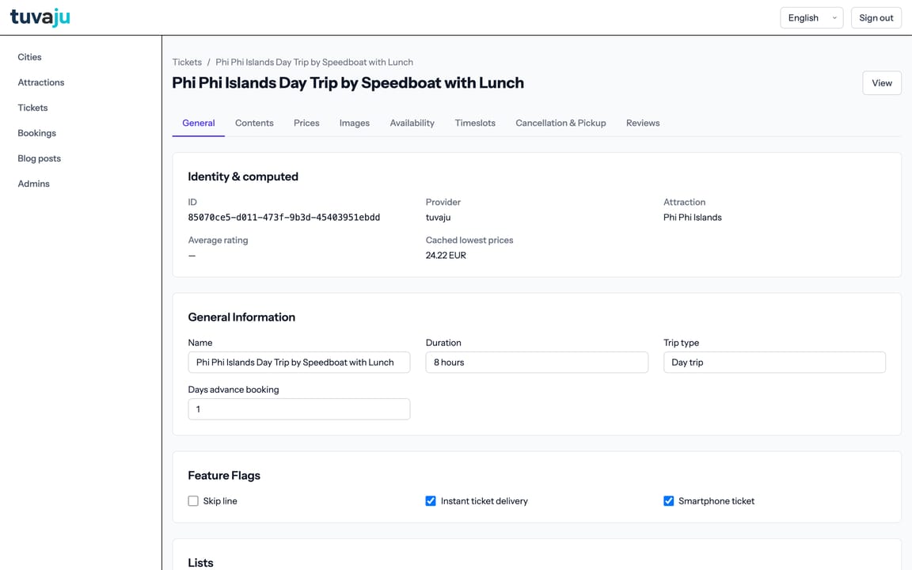
Task: Open the Cancellation & Pickup tab
Action: tap(560, 123)
